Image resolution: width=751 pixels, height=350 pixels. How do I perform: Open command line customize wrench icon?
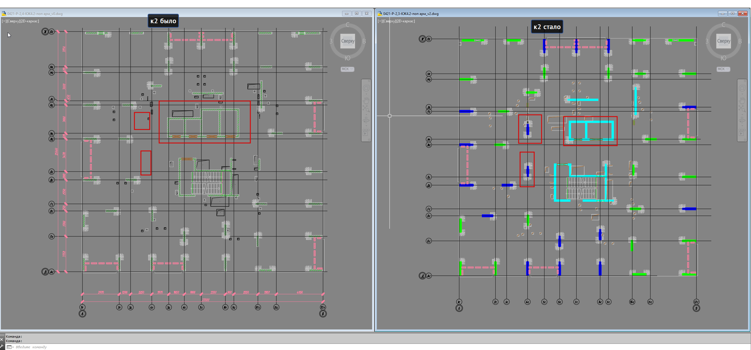[2, 347]
